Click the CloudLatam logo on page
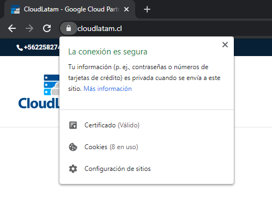The width and height of the screenshot is (272, 215). [x=39, y=91]
